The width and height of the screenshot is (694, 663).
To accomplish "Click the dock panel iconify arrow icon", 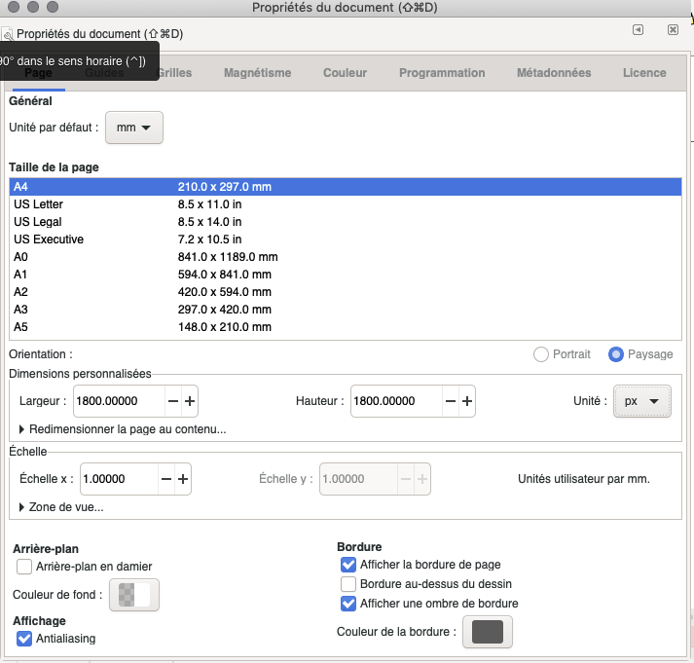I will [x=638, y=29].
